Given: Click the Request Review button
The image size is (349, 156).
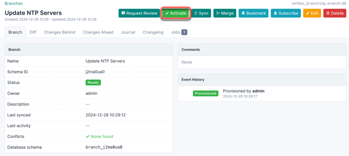Looking at the screenshot, I should (x=139, y=13).
